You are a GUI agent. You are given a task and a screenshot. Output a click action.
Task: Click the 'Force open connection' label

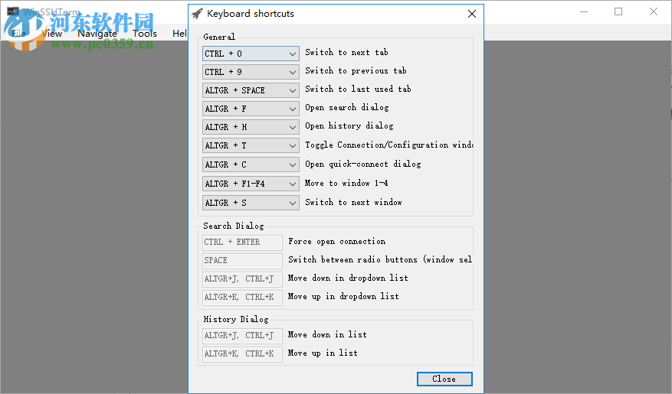336,242
